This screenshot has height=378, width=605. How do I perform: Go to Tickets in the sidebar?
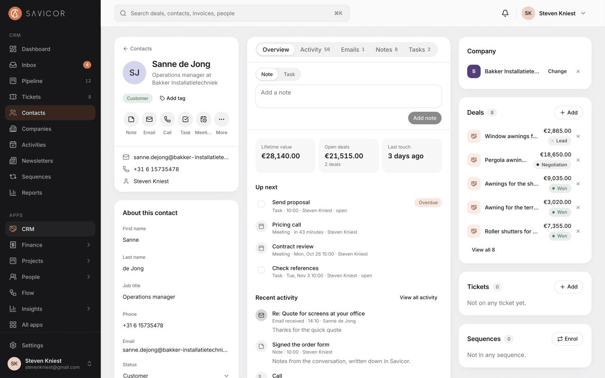point(50,97)
